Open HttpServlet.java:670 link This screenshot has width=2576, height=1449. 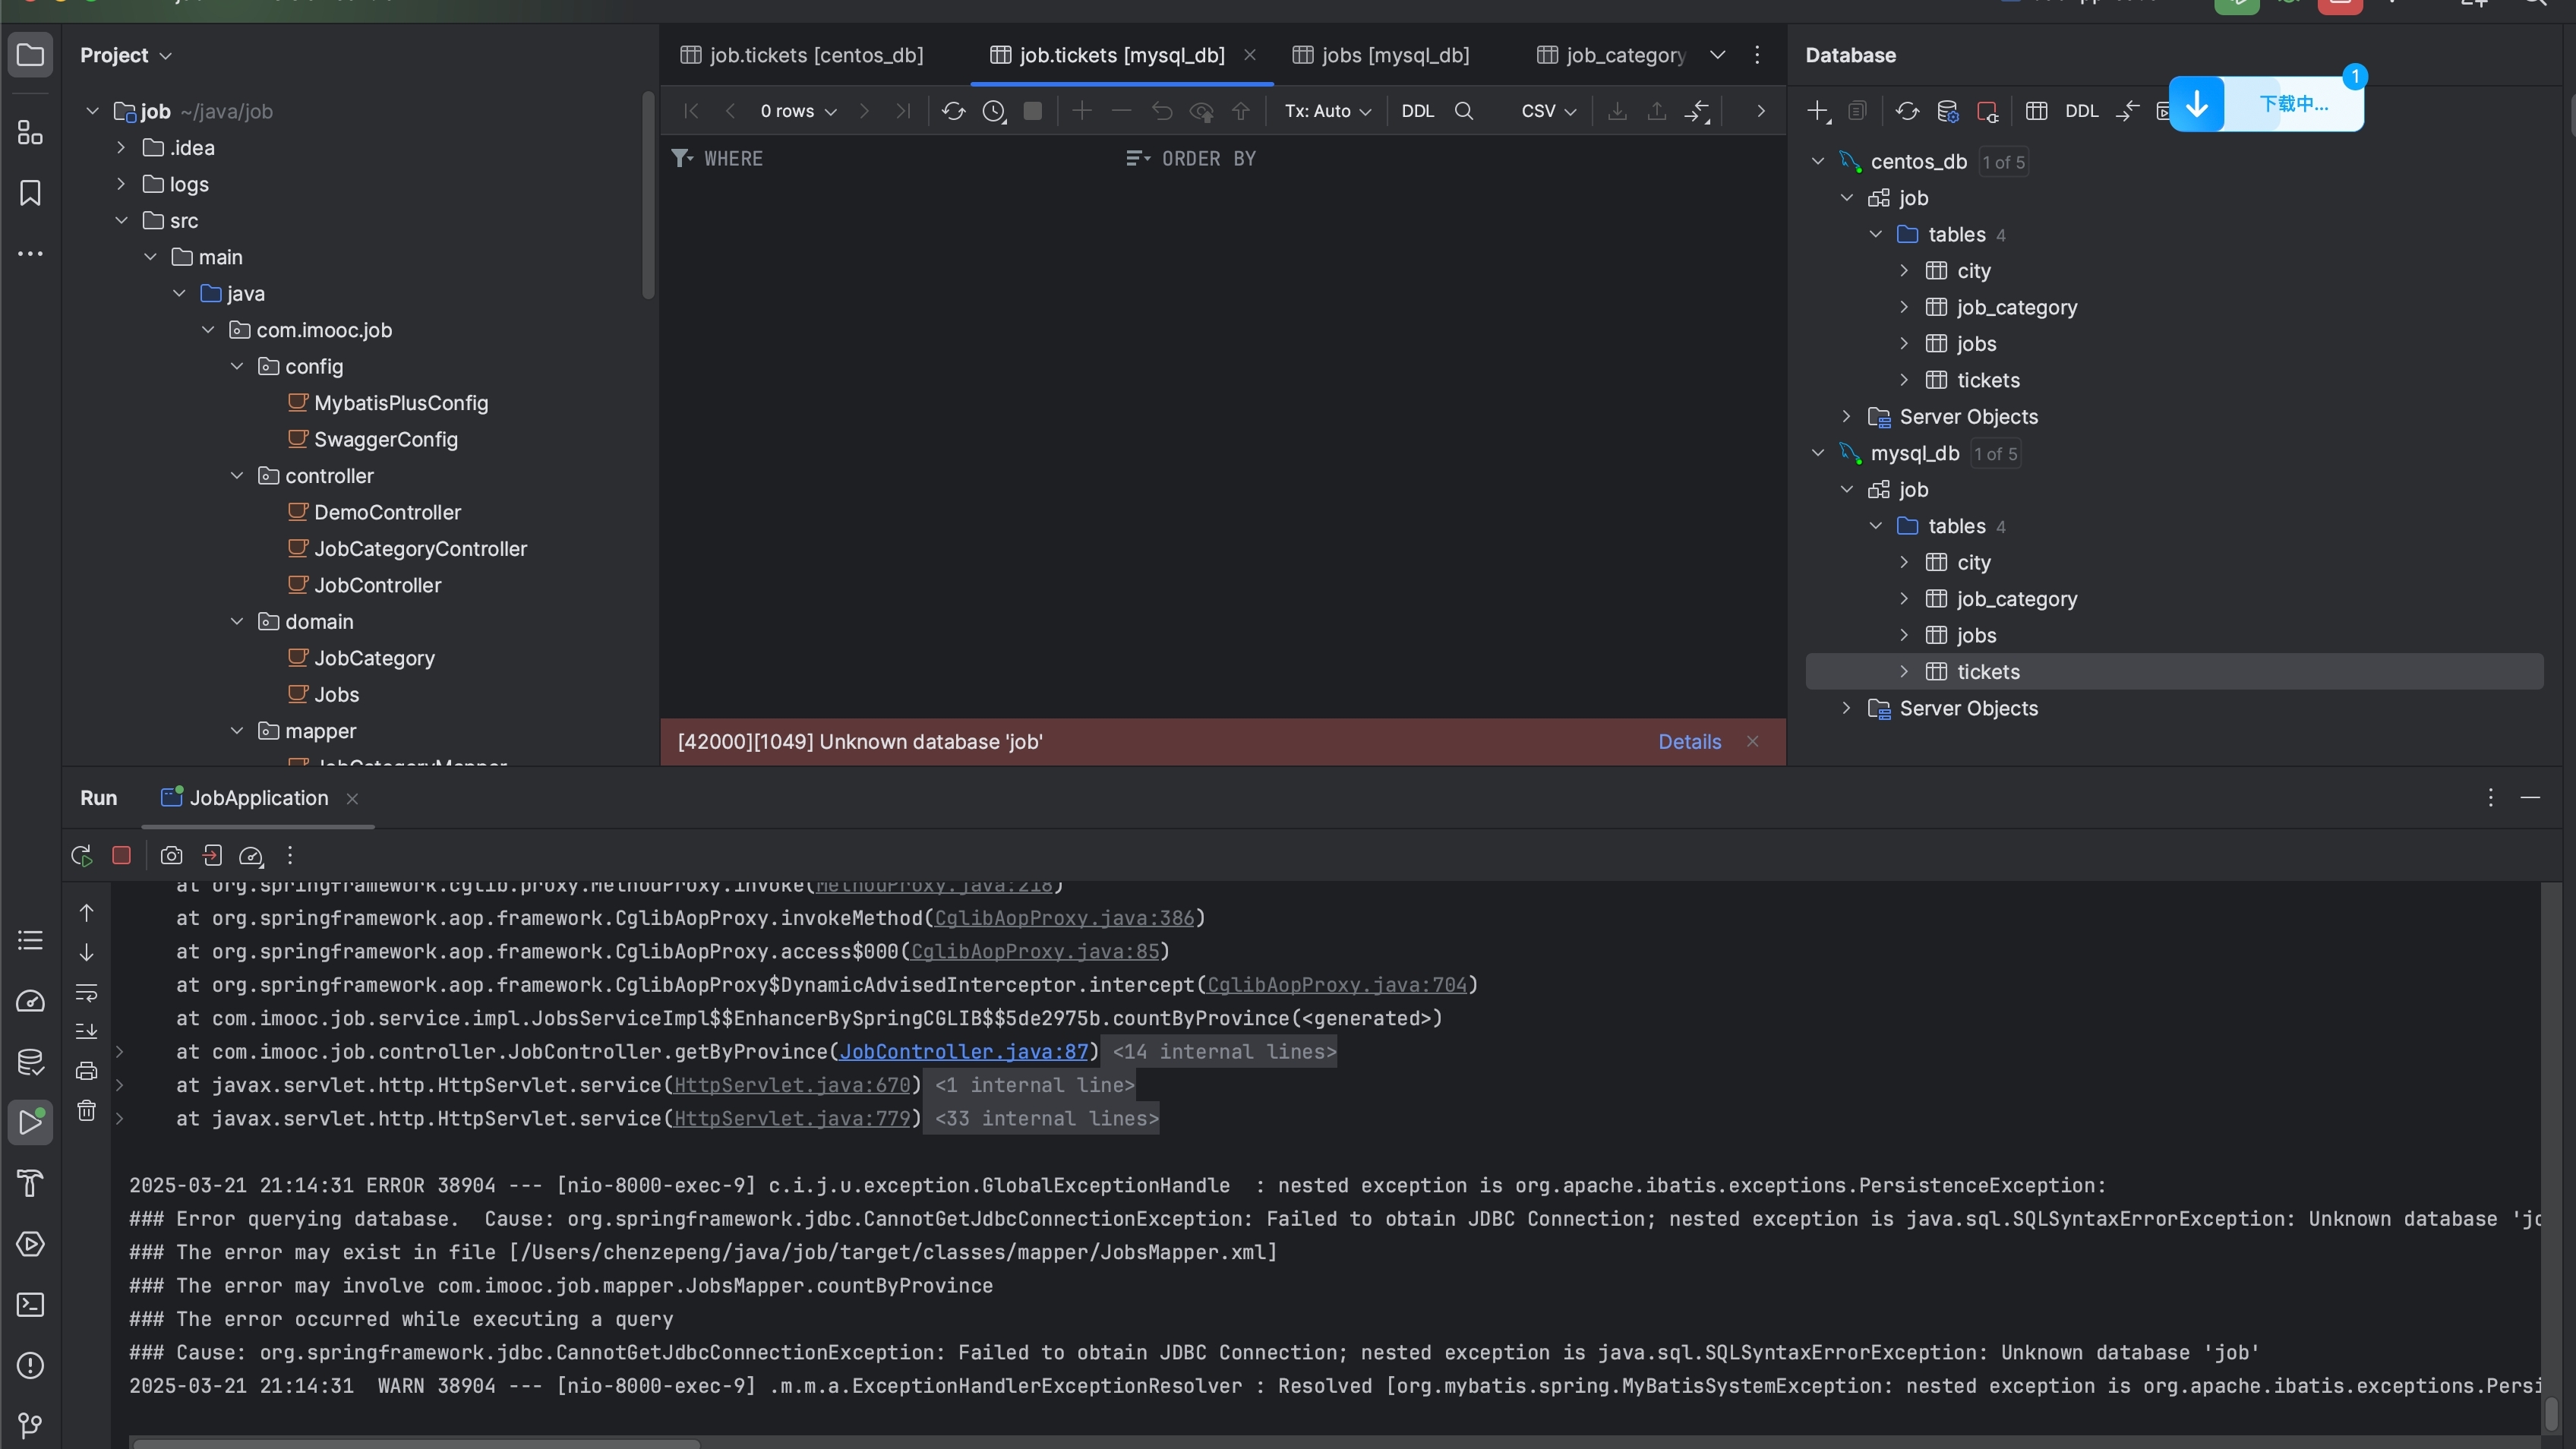coord(792,1085)
